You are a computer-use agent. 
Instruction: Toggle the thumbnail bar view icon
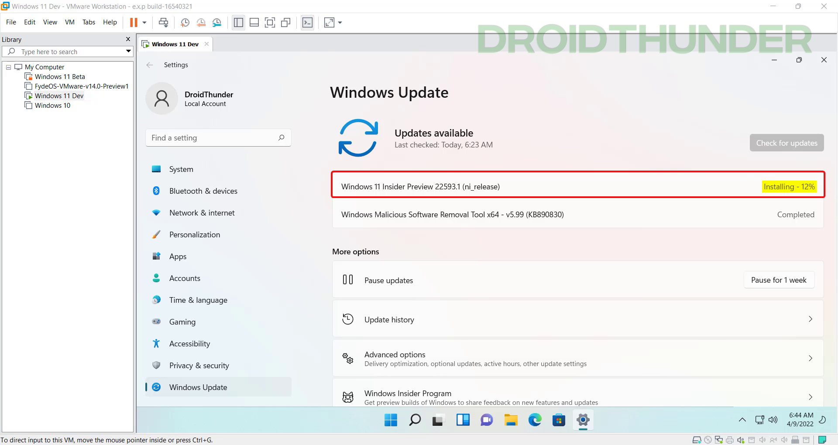click(254, 22)
